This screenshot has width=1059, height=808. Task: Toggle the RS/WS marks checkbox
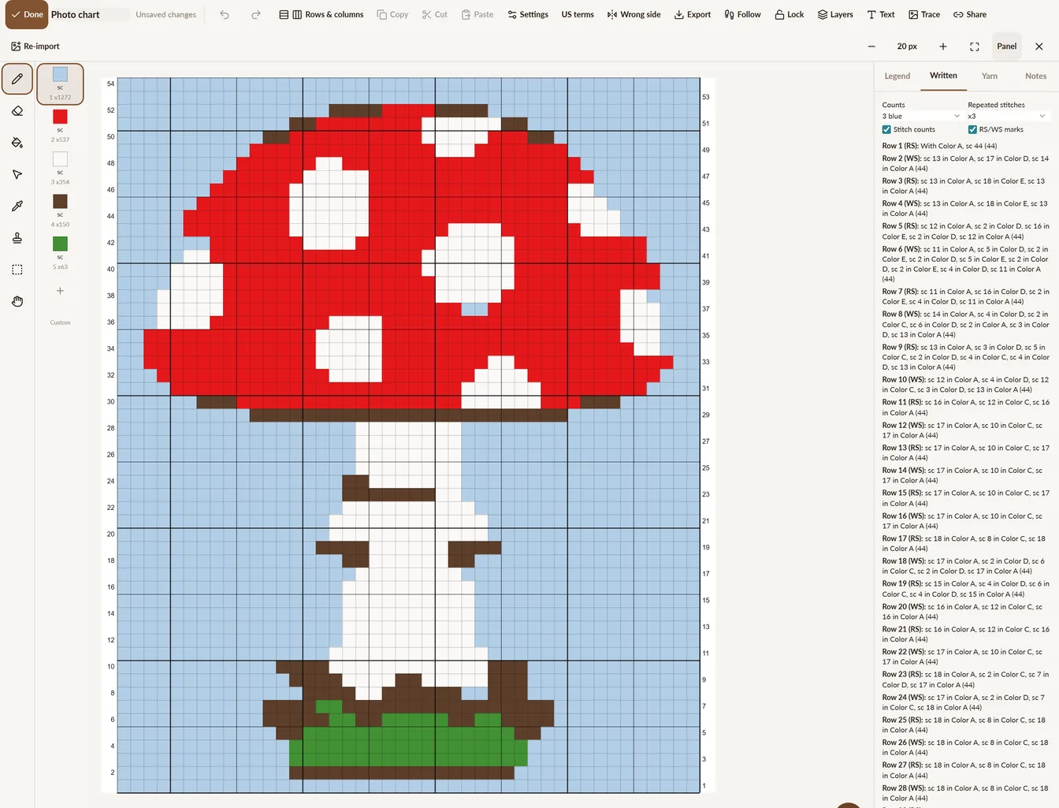click(972, 129)
